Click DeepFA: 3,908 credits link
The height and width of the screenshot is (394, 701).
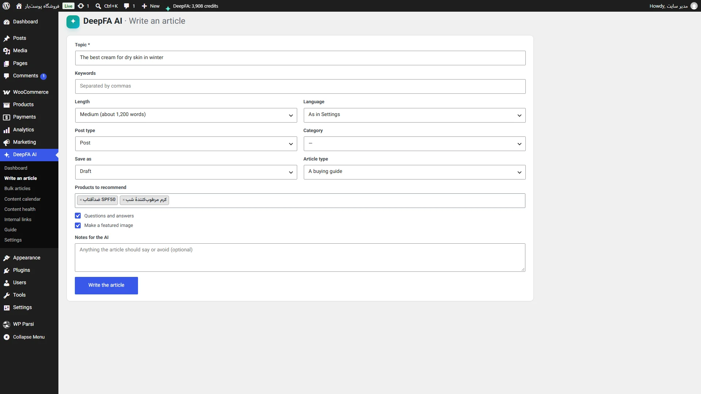tap(195, 6)
